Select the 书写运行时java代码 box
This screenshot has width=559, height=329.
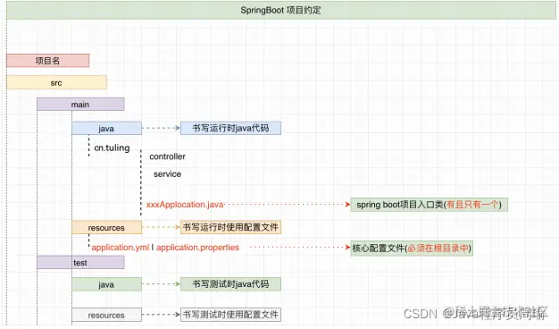click(230, 128)
